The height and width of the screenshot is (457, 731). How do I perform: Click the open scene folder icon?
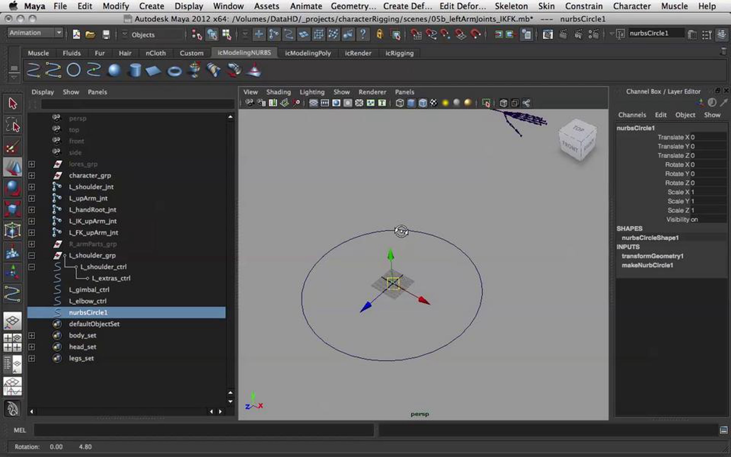coord(90,34)
